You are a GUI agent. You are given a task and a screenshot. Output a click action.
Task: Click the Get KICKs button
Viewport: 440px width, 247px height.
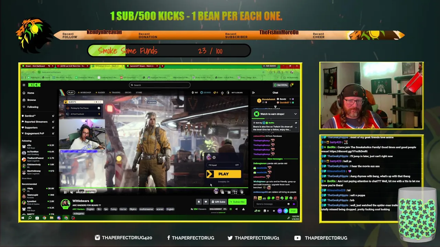280,85
